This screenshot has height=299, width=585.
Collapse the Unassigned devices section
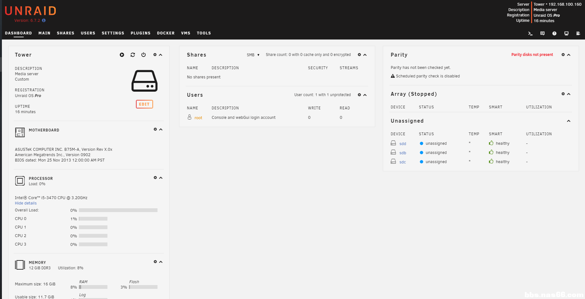point(569,121)
